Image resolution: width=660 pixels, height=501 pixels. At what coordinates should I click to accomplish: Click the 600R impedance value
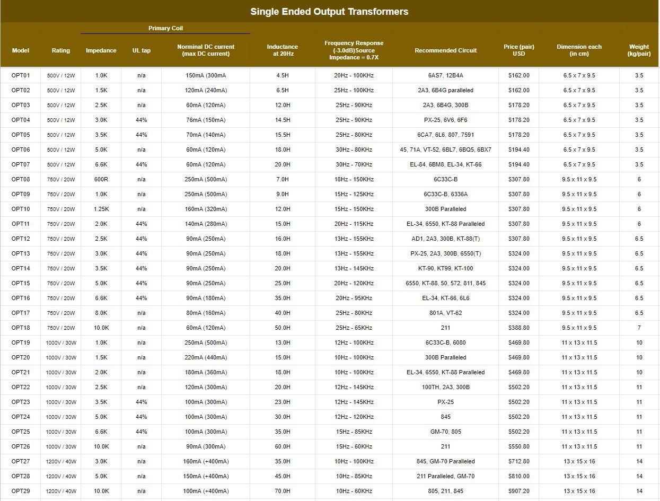pyautogui.click(x=101, y=179)
